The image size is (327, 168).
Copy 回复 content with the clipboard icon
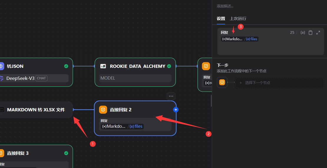pyautogui.click(x=311, y=33)
